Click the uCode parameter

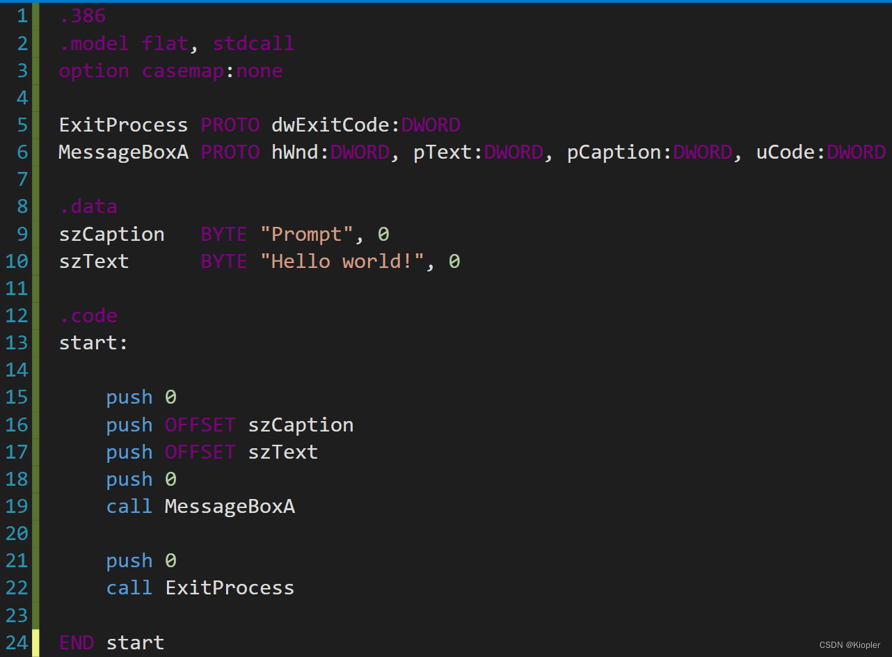786,152
